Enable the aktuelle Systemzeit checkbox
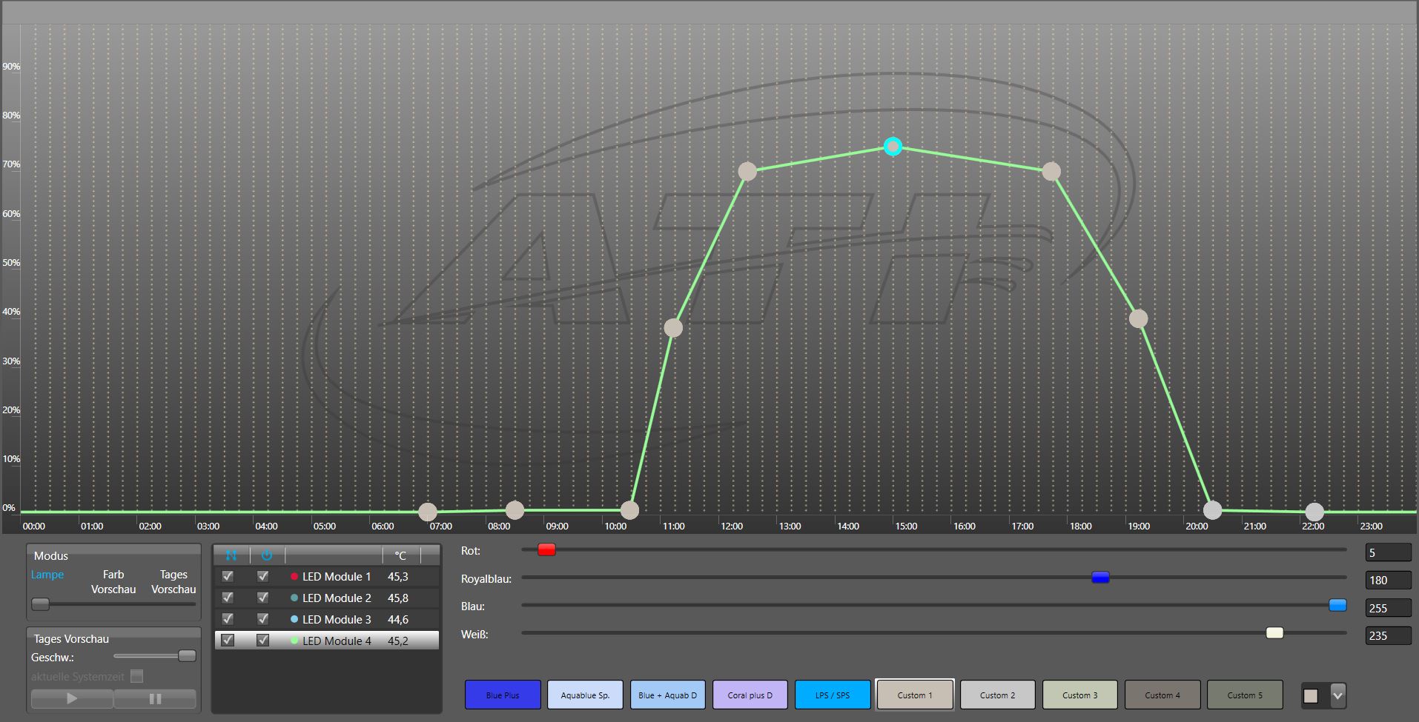This screenshot has width=1419, height=722. coord(136,676)
